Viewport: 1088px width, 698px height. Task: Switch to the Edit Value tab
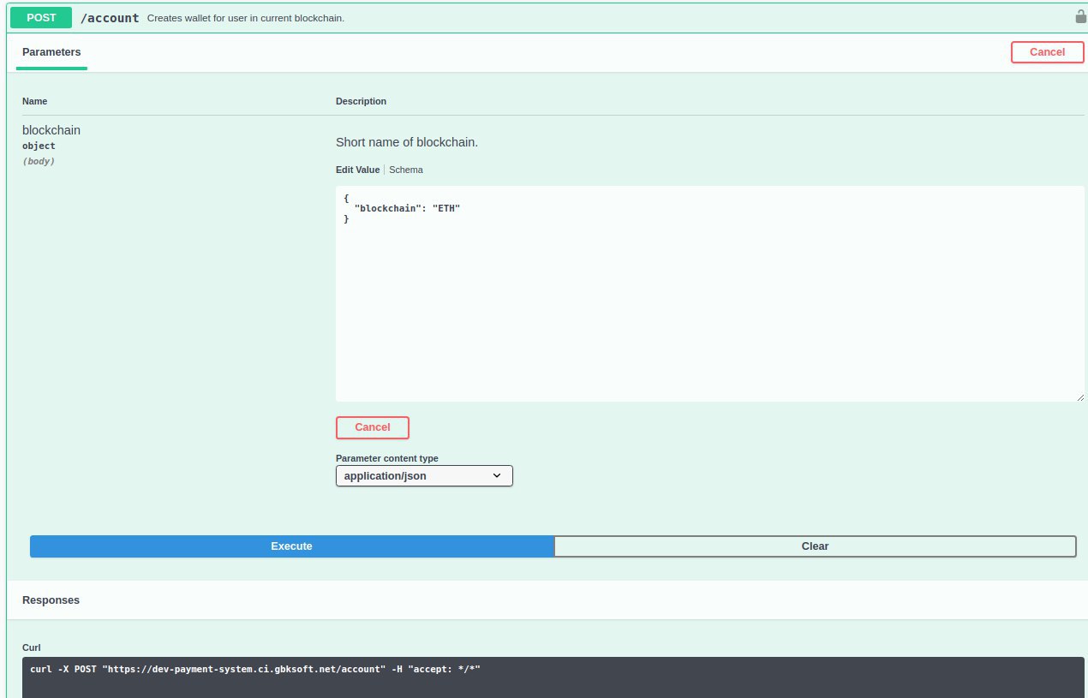coord(357,170)
